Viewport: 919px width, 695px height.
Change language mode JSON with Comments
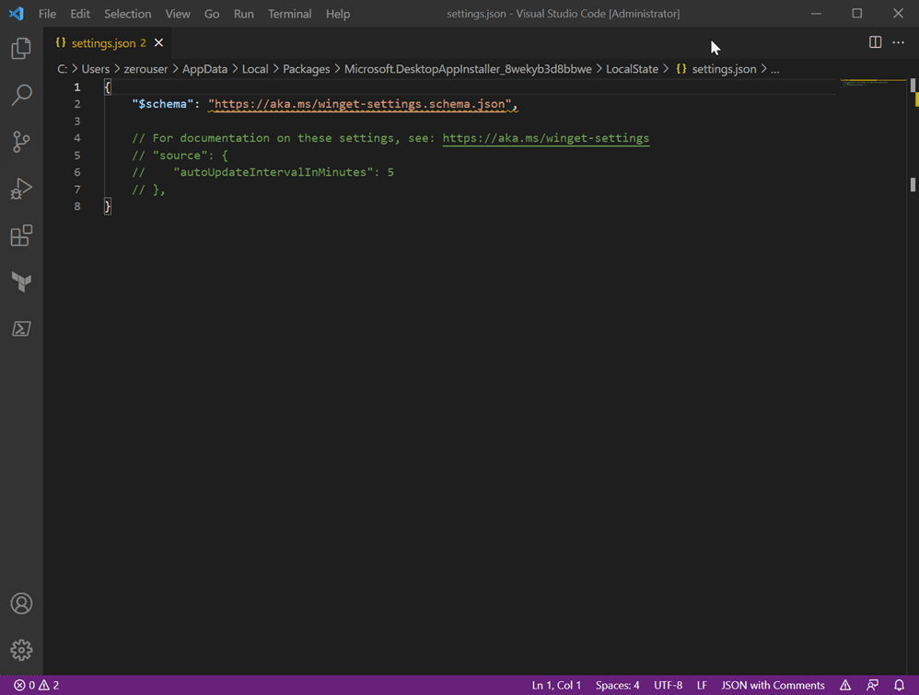(773, 685)
